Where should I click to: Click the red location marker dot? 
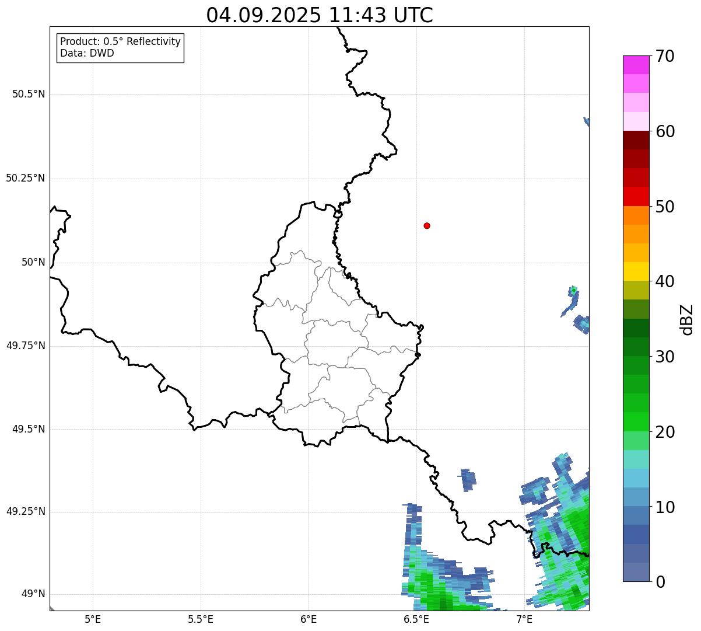[x=427, y=225]
